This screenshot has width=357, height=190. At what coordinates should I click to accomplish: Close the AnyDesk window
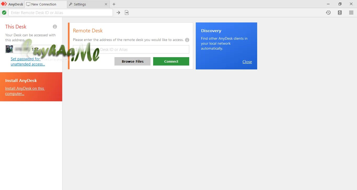[x=351, y=4]
